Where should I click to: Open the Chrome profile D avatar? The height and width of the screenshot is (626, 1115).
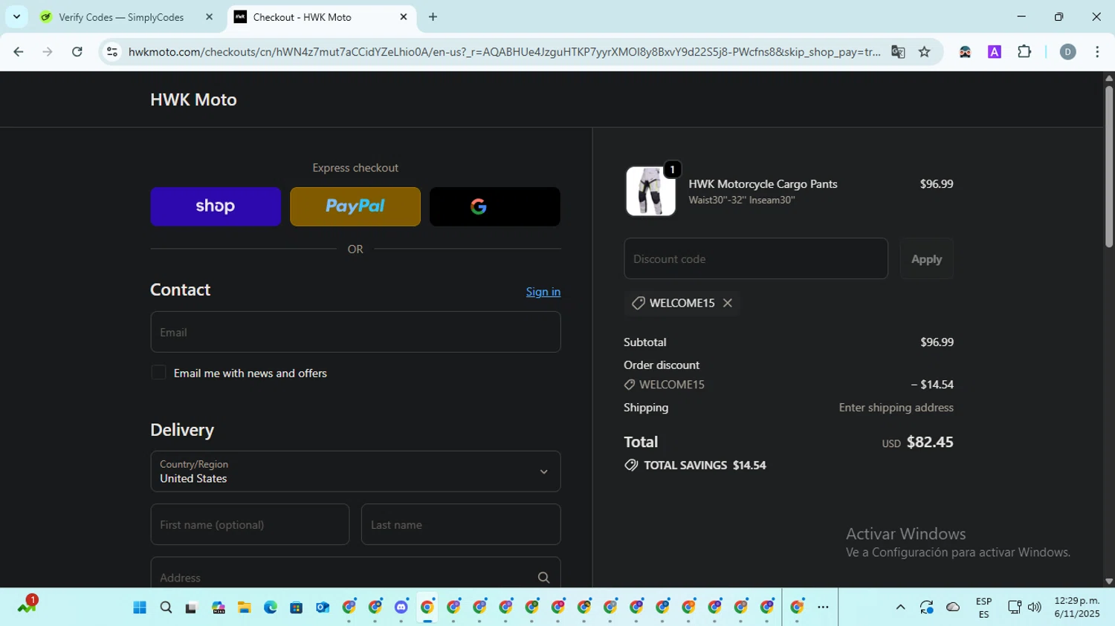tap(1068, 52)
